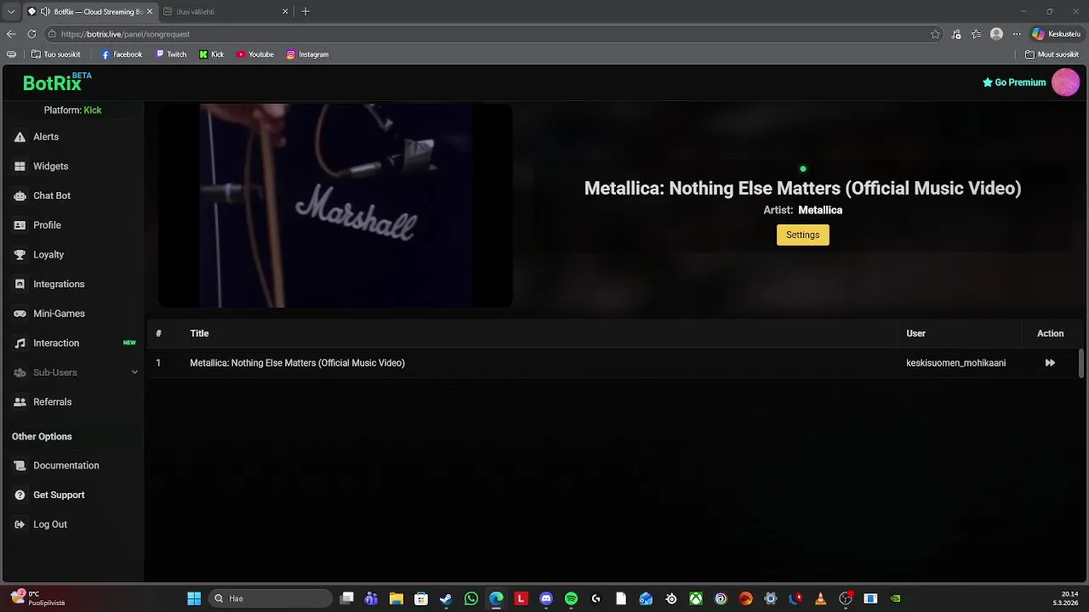
Task: Open the Steam icon in taskbar
Action: (446, 598)
